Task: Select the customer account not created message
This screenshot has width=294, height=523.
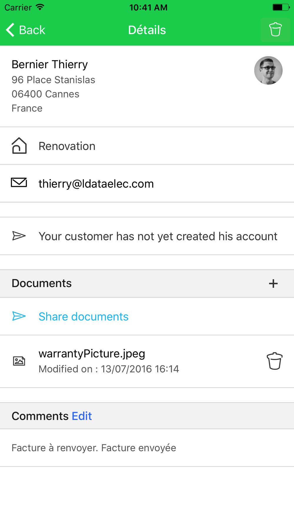Action: pyautogui.click(x=158, y=236)
